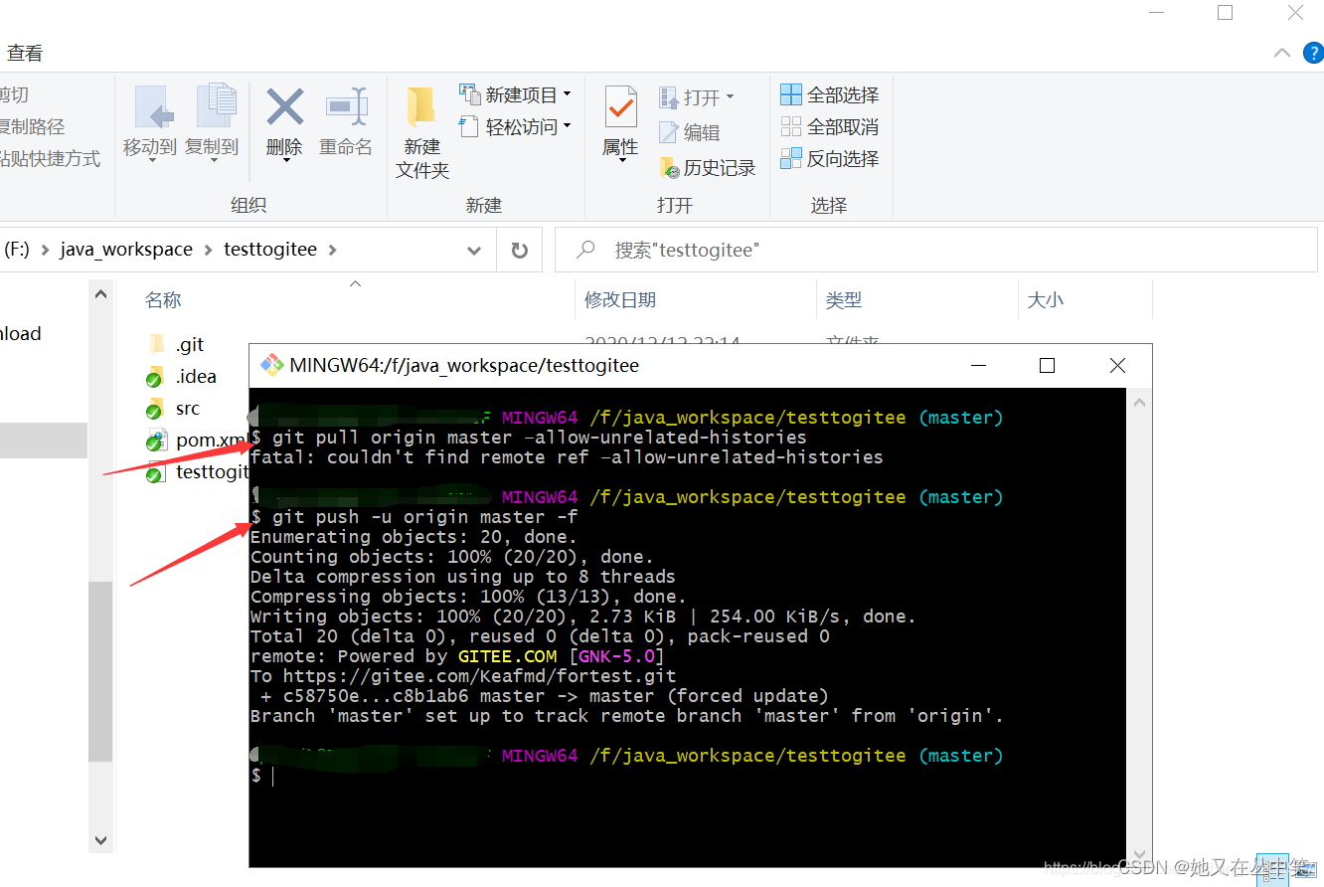Maximize the MINGW64 terminal window

pos(1047,366)
